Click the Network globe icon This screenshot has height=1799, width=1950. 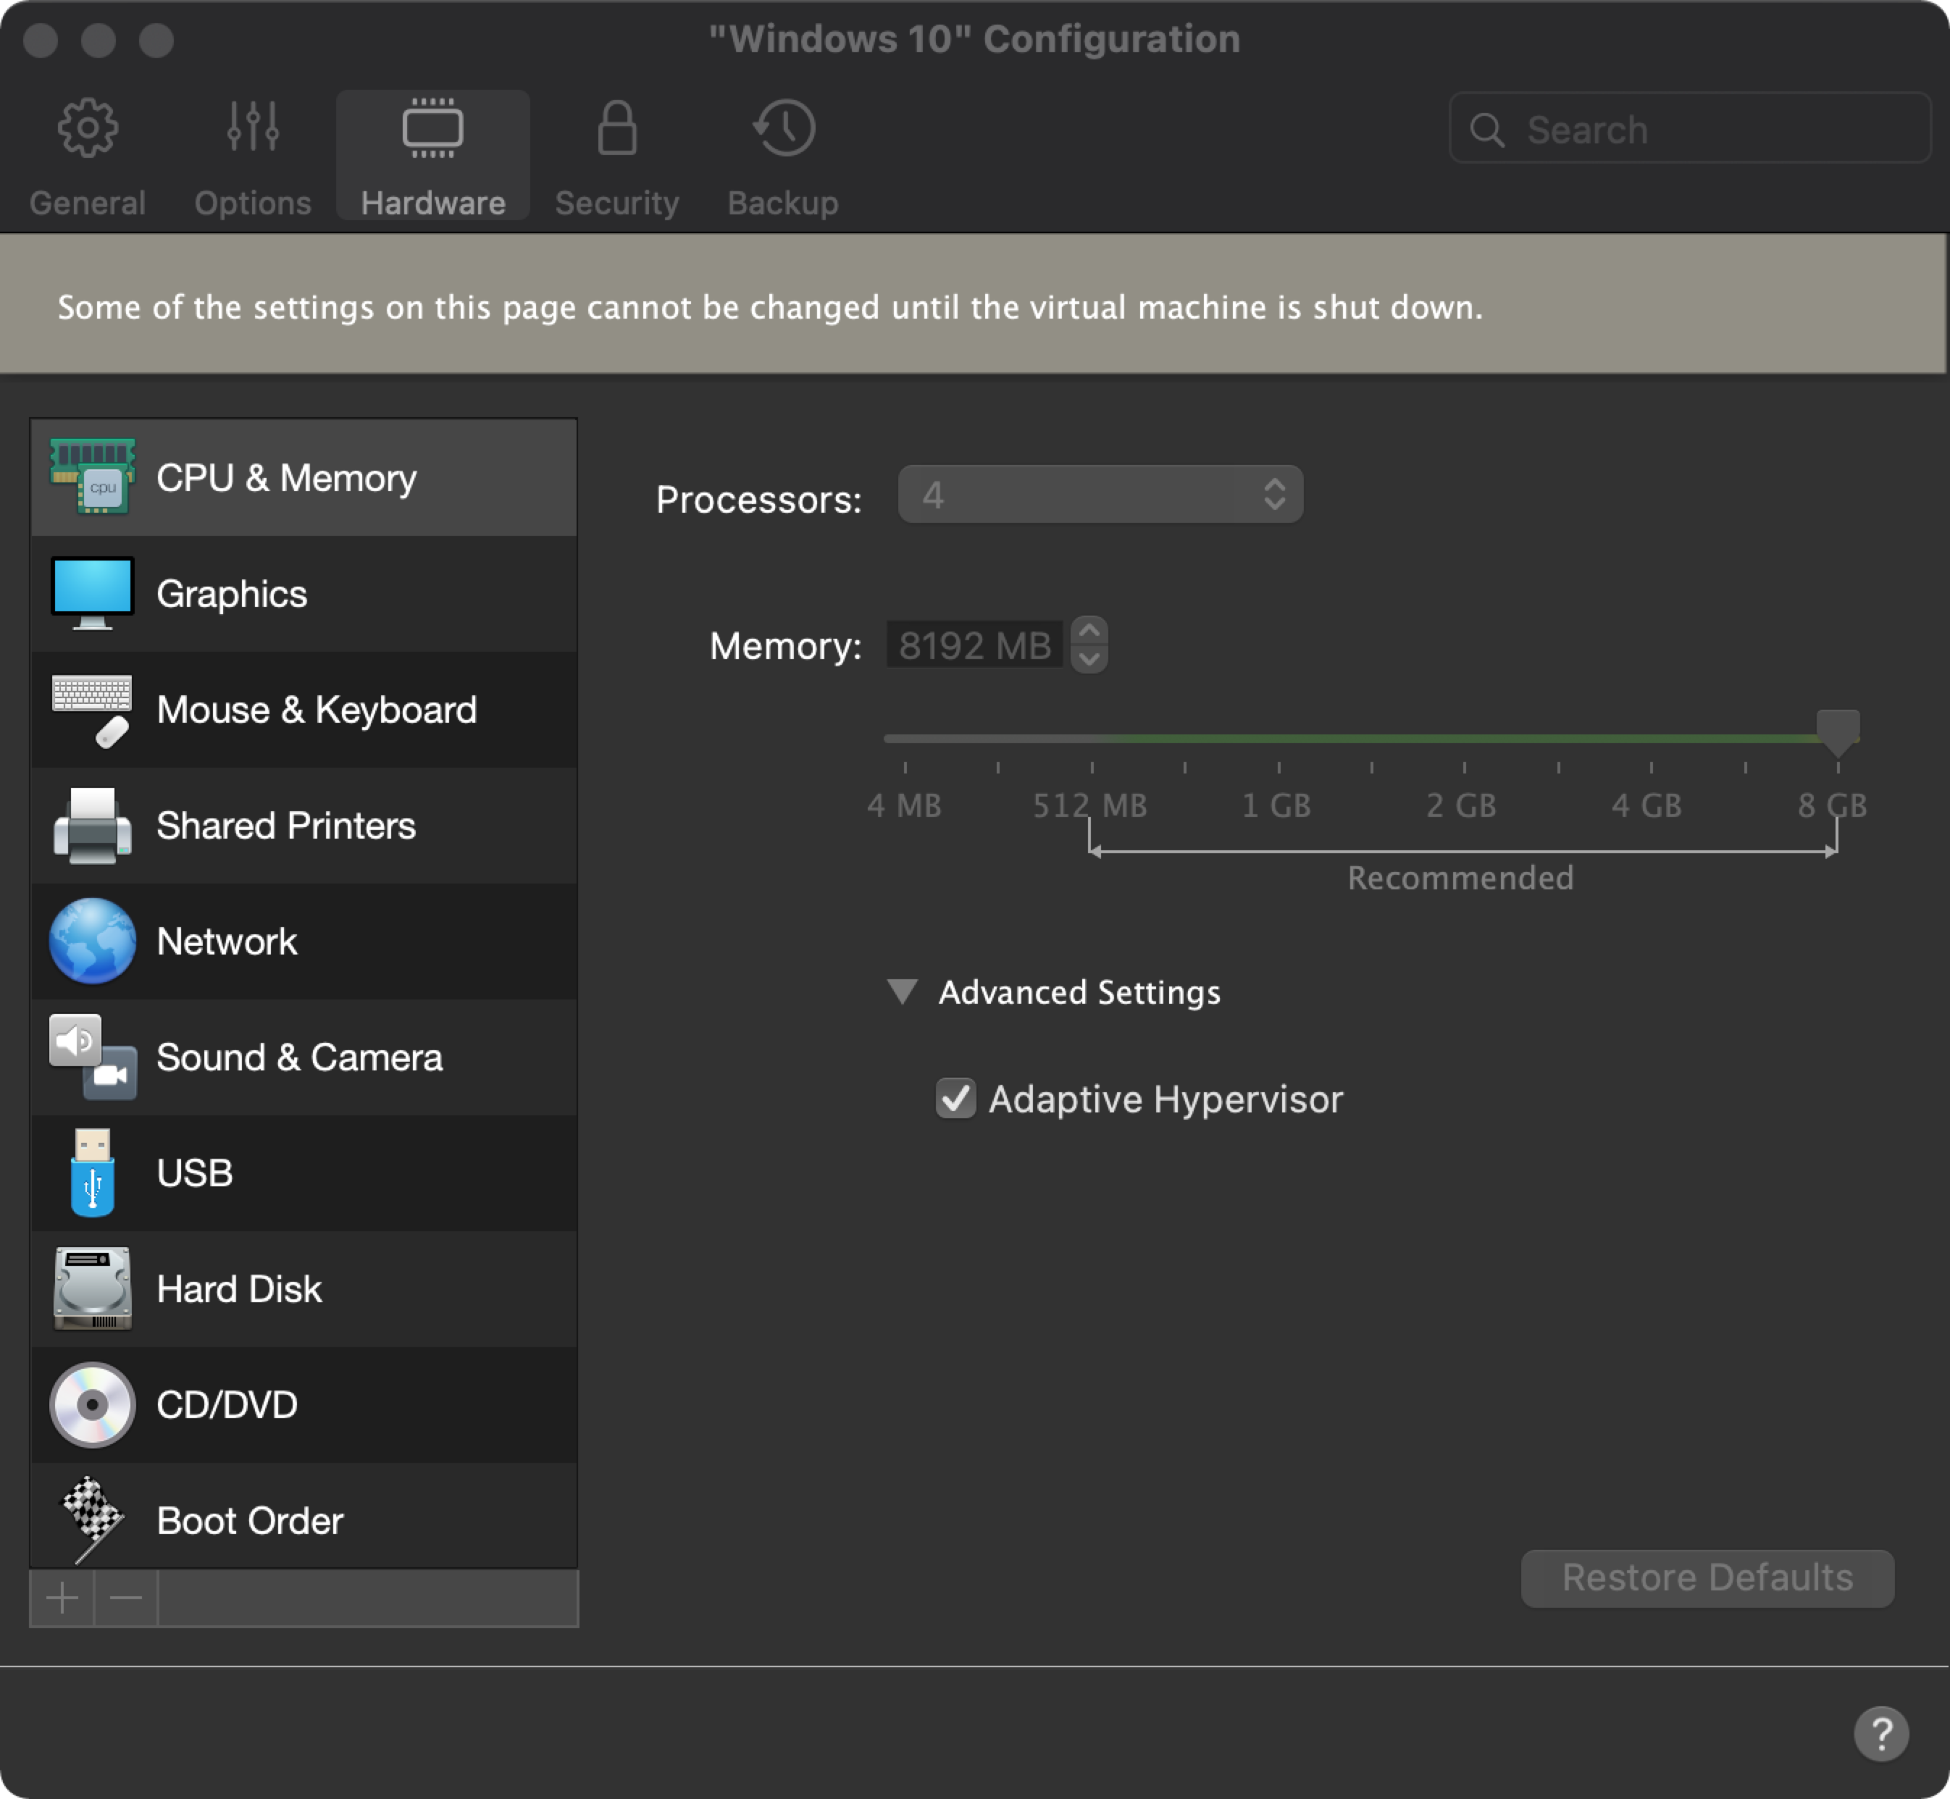pos(93,942)
